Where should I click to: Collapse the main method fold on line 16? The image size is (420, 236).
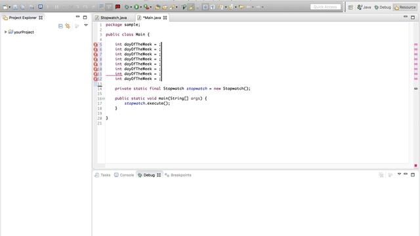104,98
